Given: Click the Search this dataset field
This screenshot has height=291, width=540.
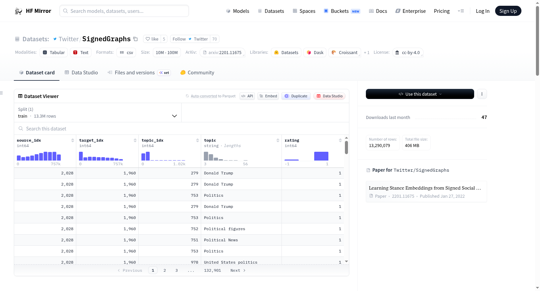Looking at the screenshot, I should pyautogui.click(x=182, y=128).
